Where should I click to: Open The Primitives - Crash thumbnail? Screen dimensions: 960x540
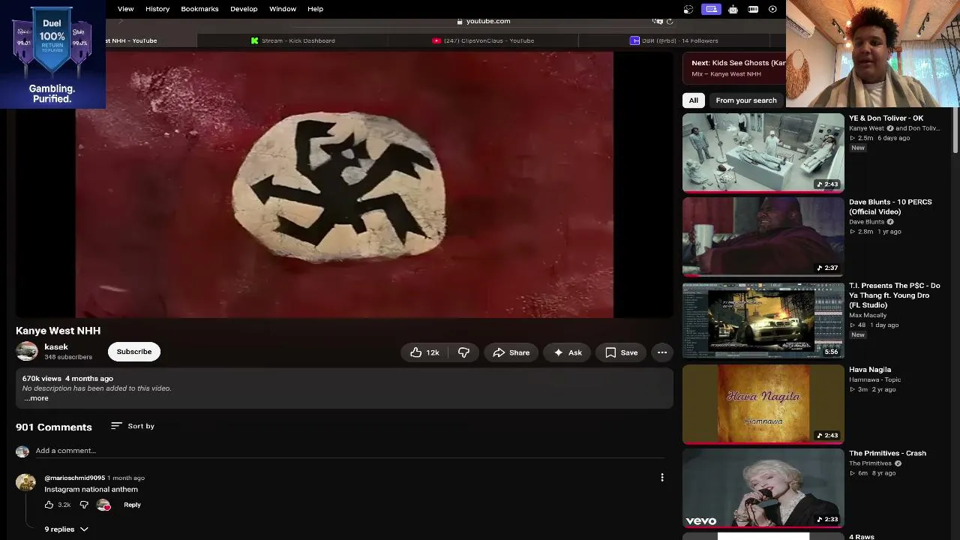point(763,488)
